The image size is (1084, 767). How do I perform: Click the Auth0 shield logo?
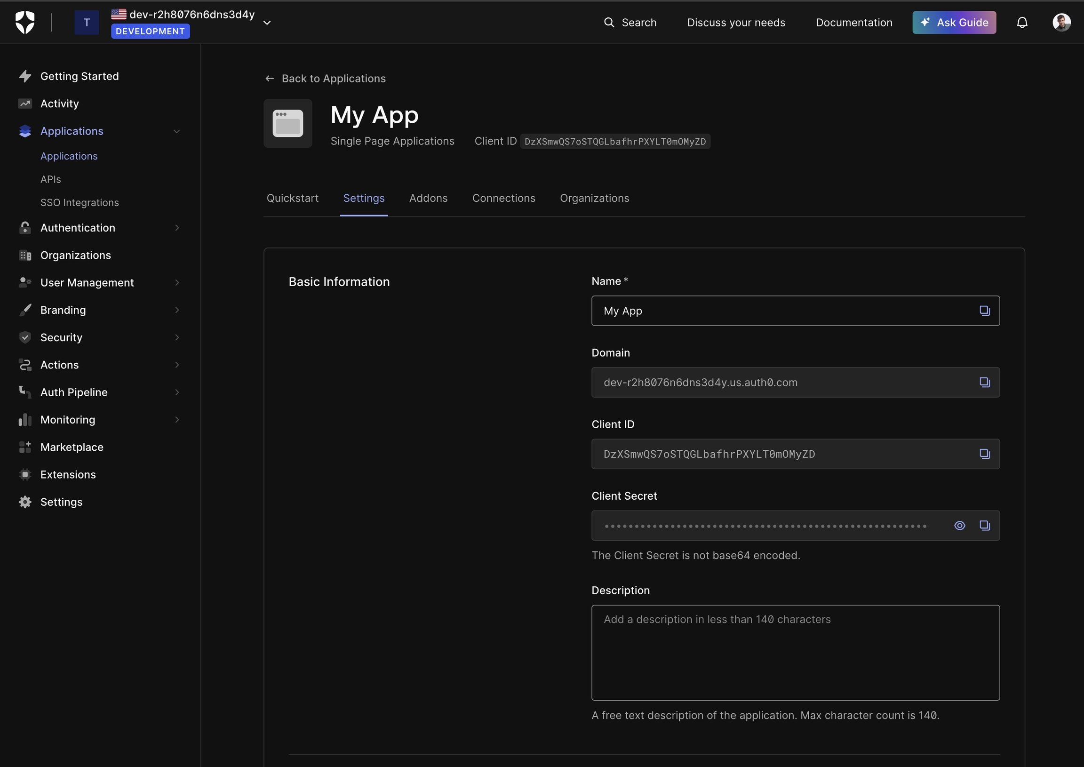pos(25,22)
